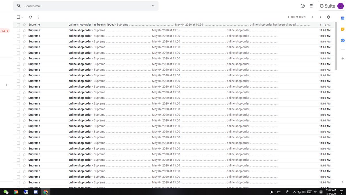The image size is (346, 195).
Task: Switch the 中 input method indicator
Action: (x=315, y=192)
